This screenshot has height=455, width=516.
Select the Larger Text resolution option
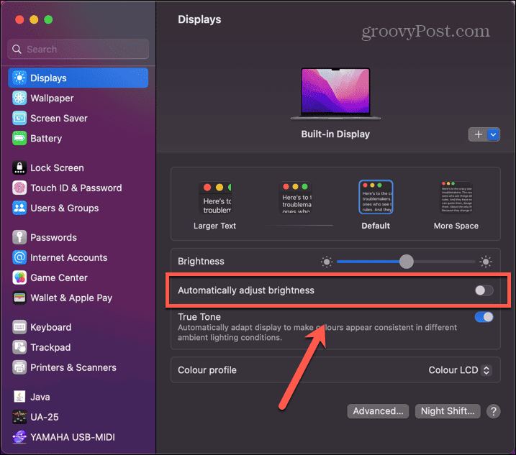pos(215,205)
